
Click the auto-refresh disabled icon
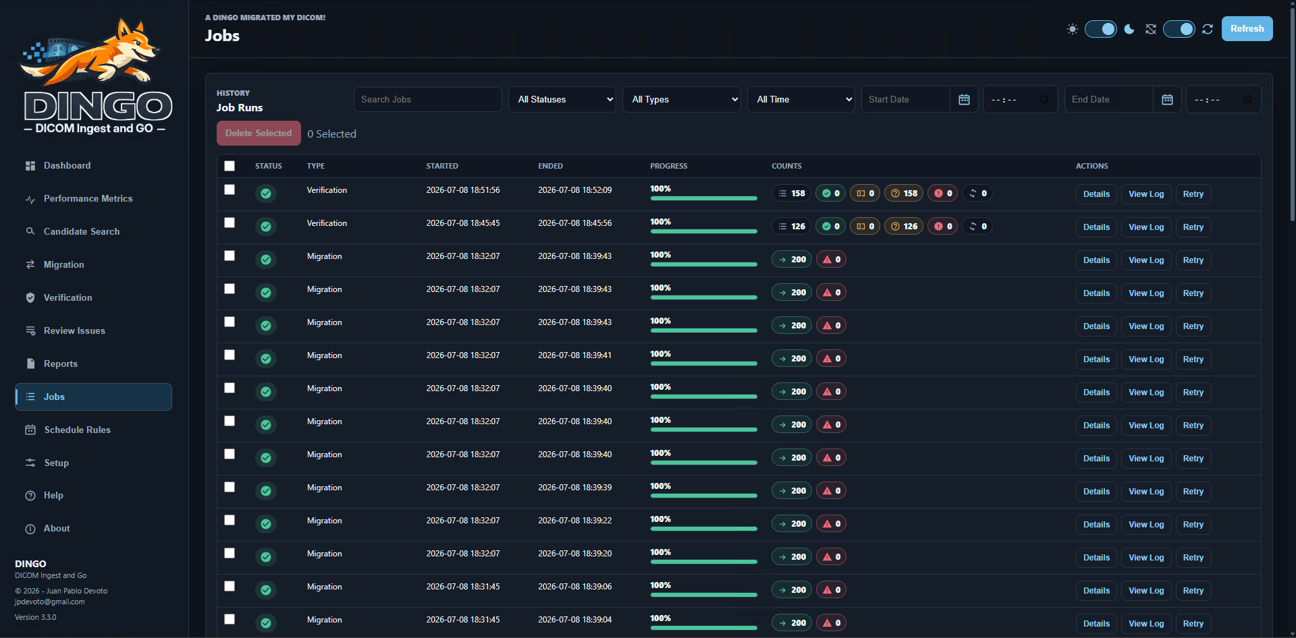pos(1151,29)
